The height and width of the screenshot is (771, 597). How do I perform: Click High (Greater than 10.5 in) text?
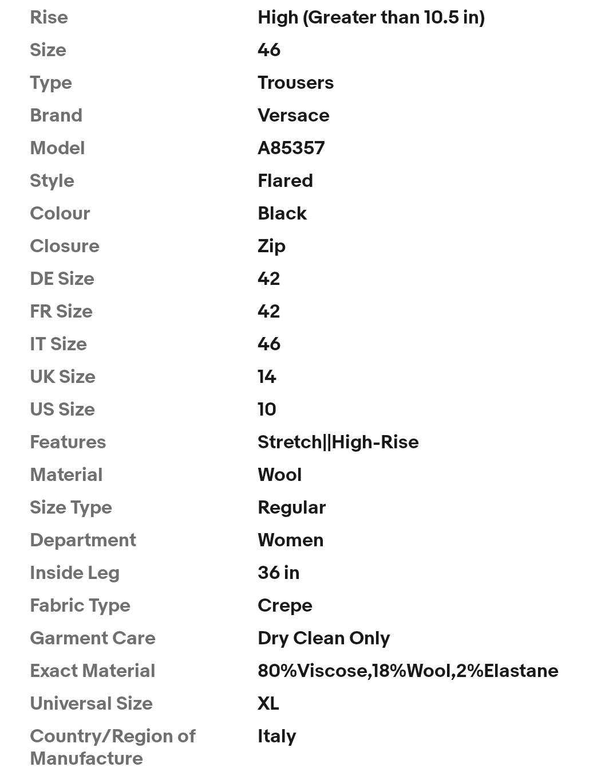click(x=371, y=17)
